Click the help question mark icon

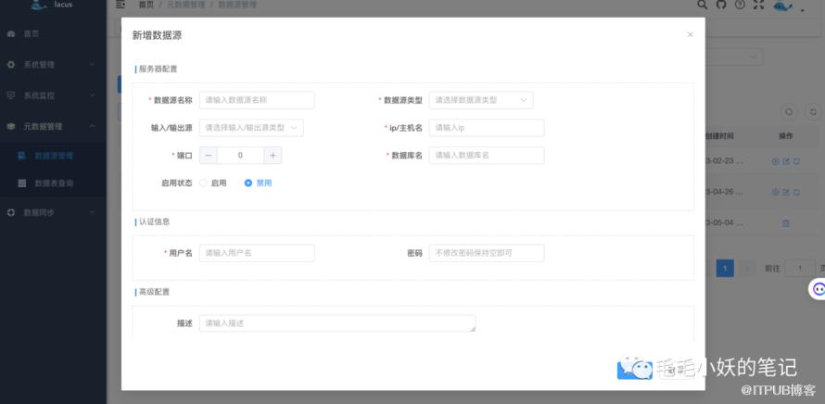tap(740, 5)
